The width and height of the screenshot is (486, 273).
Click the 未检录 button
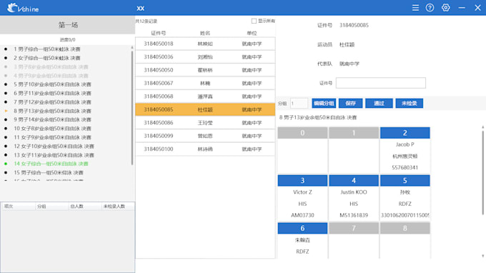[409, 103]
